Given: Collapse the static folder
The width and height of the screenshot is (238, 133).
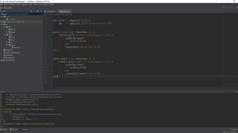Looking at the screenshot, I should click(4, 35).
